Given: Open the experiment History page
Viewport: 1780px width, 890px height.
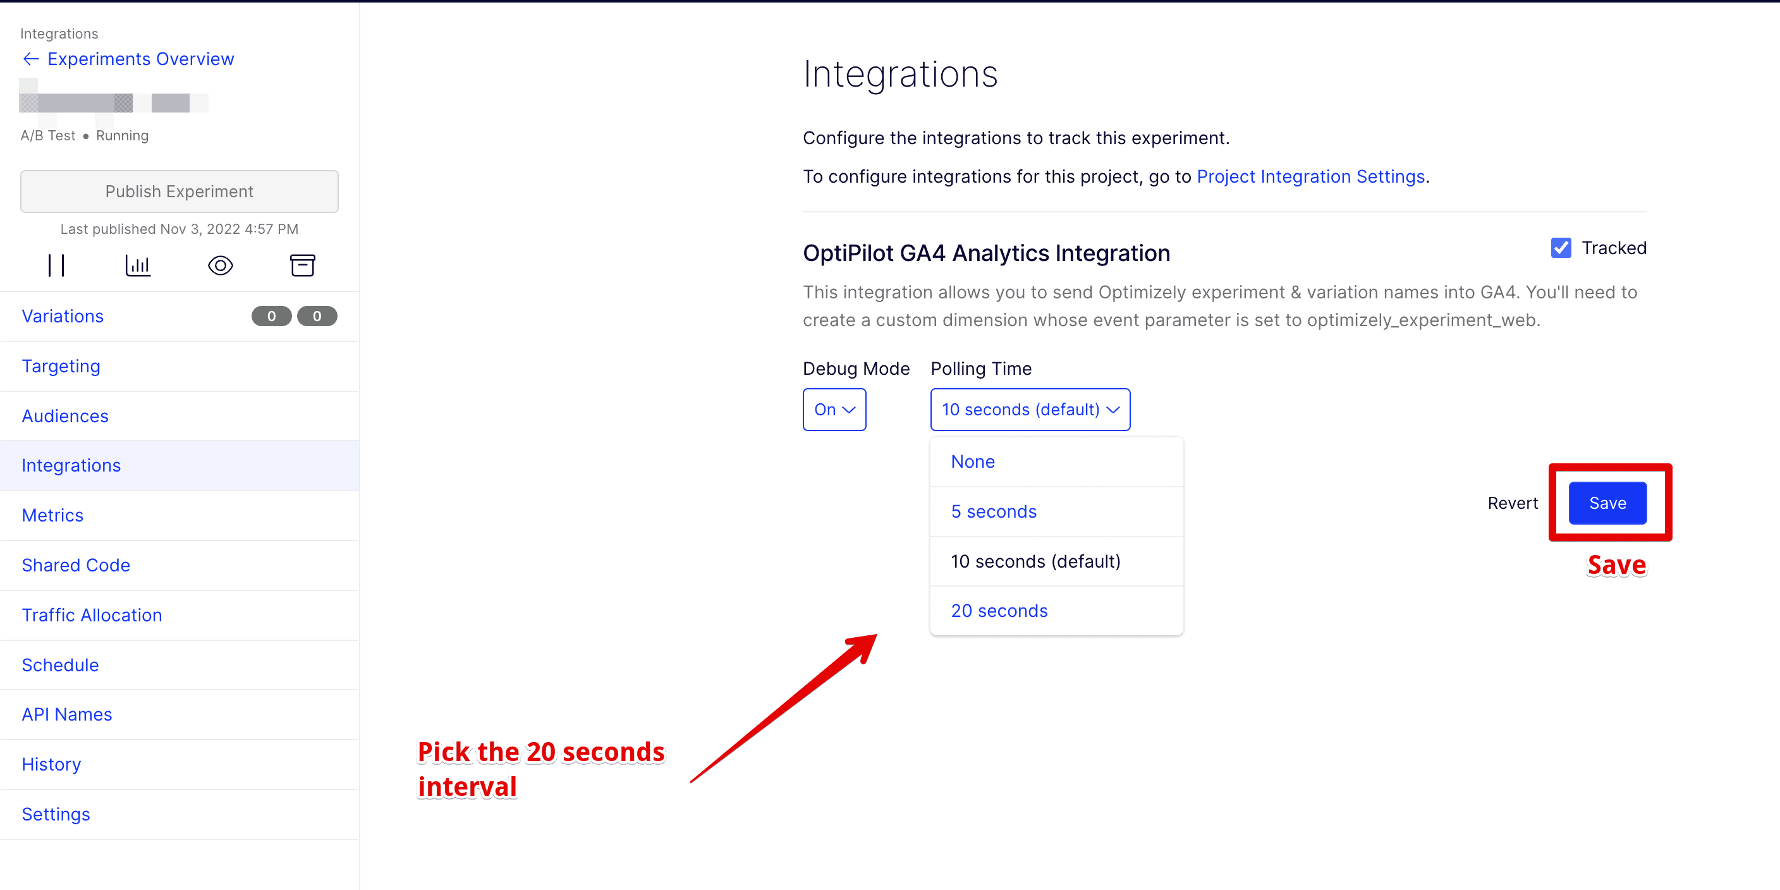Looking at the screenshot, I should 51,764.
